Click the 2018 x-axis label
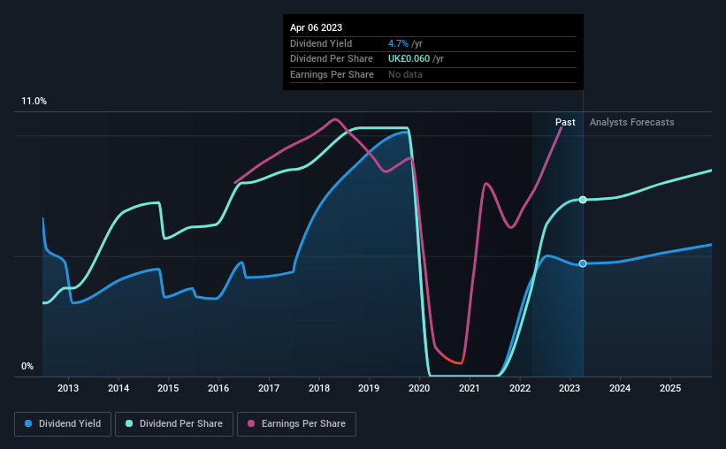Screen dimensions: 726x449 click(319, 388)
